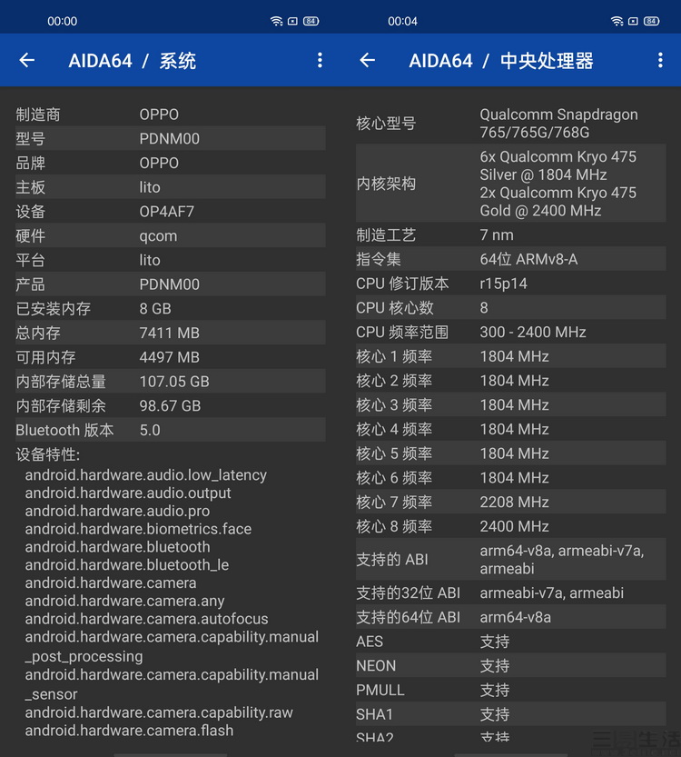Select the NEON 支持 row
The height and width of the screenshot is (757, 681).
[510, 665]
